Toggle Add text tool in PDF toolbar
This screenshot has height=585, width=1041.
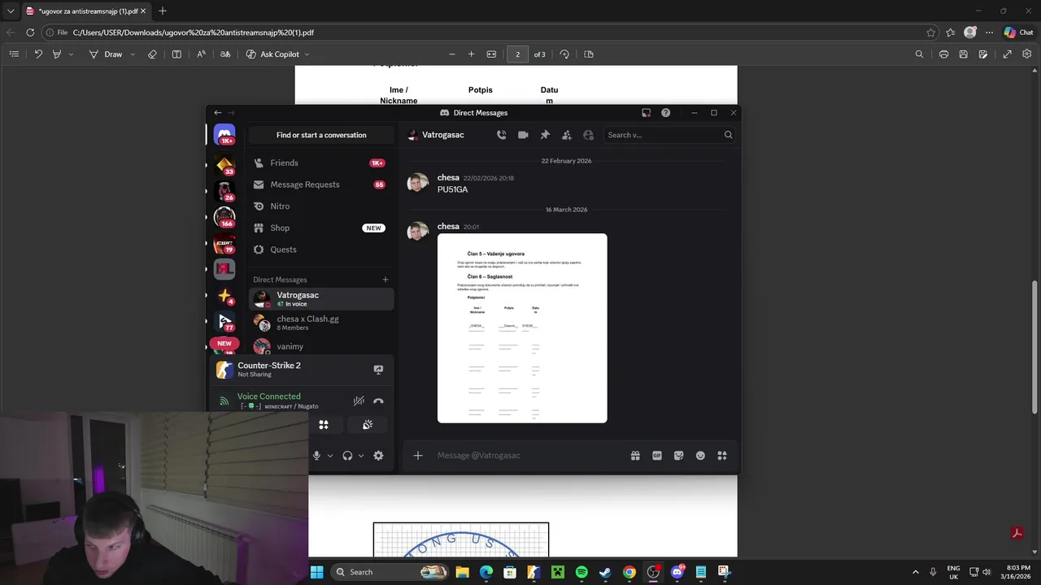click(176, 54)
